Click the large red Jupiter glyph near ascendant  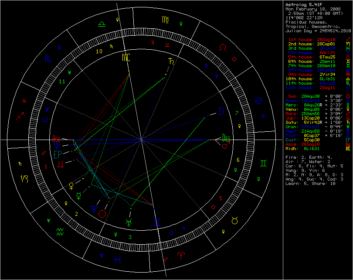(x=61, y=164)
